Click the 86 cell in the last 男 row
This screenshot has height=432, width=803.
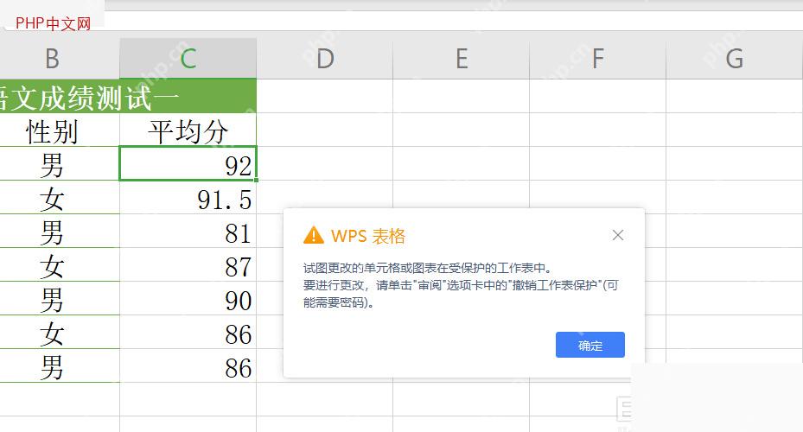click(188, 366)
